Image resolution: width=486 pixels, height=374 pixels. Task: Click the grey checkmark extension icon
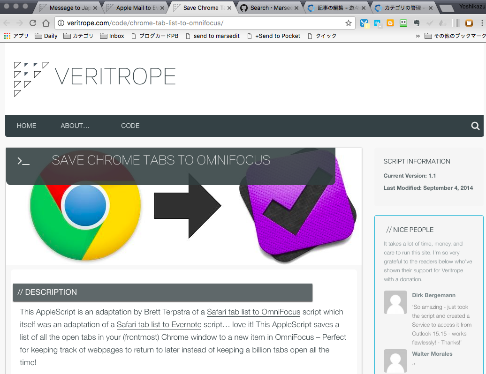point(430,23)
